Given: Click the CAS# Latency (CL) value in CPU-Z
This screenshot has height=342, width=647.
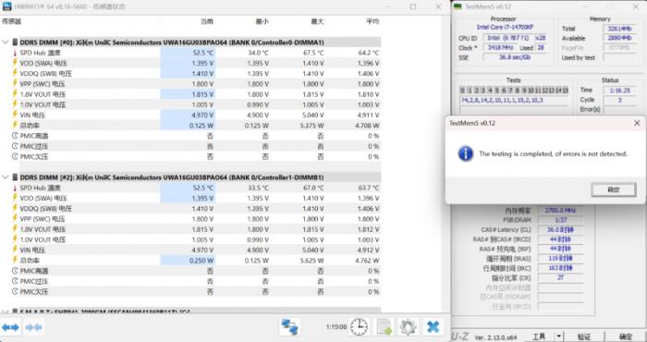Looking at the screenshot, I should [x=560, y=230].
